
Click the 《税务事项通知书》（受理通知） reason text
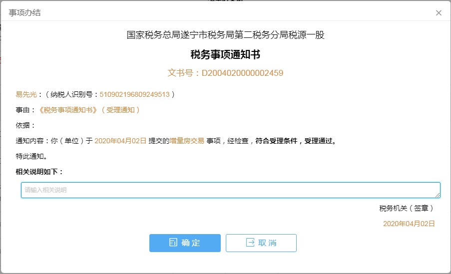click(x=89, y=110)
